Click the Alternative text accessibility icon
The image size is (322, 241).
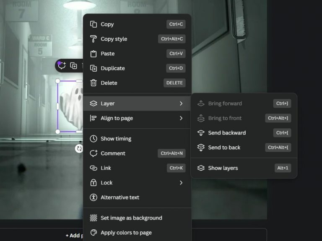coord(93,197)
